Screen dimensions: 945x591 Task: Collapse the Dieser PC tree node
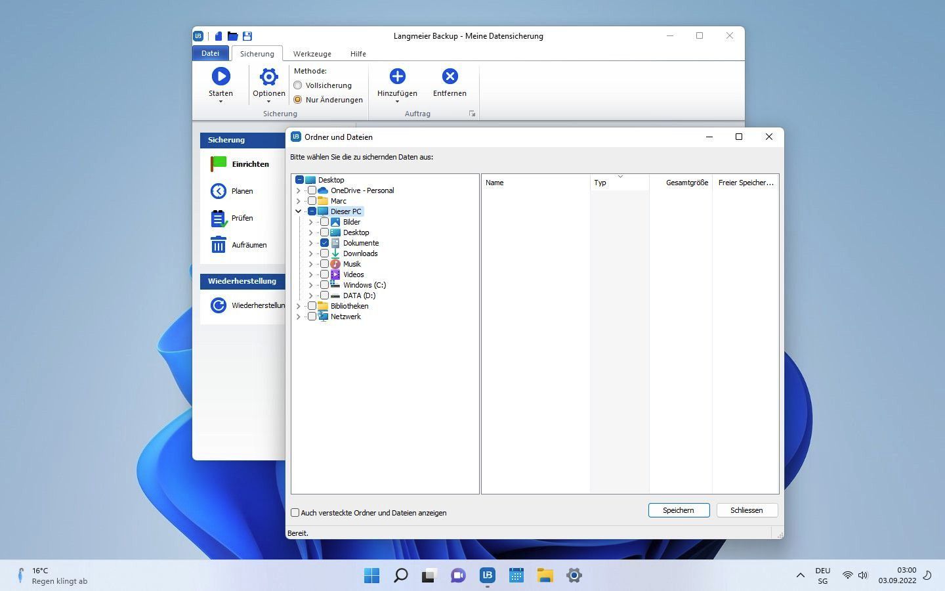coord(299,211)
